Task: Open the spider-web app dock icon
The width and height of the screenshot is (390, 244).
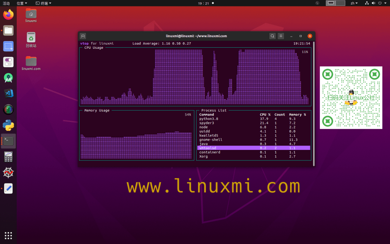Action: tap(8, 173)
